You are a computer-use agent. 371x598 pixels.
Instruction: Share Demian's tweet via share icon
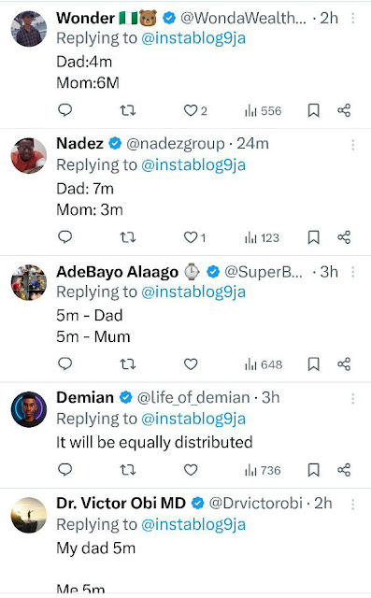(344, 470)
